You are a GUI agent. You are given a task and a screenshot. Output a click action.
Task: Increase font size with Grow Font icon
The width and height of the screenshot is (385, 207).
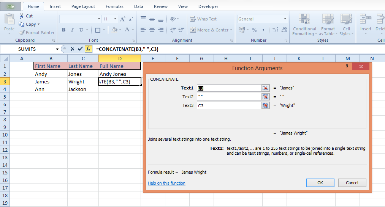[x=122, y=19]
